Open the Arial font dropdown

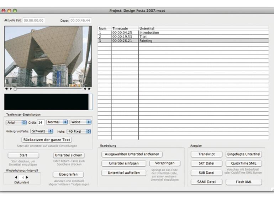coord(16,122)
